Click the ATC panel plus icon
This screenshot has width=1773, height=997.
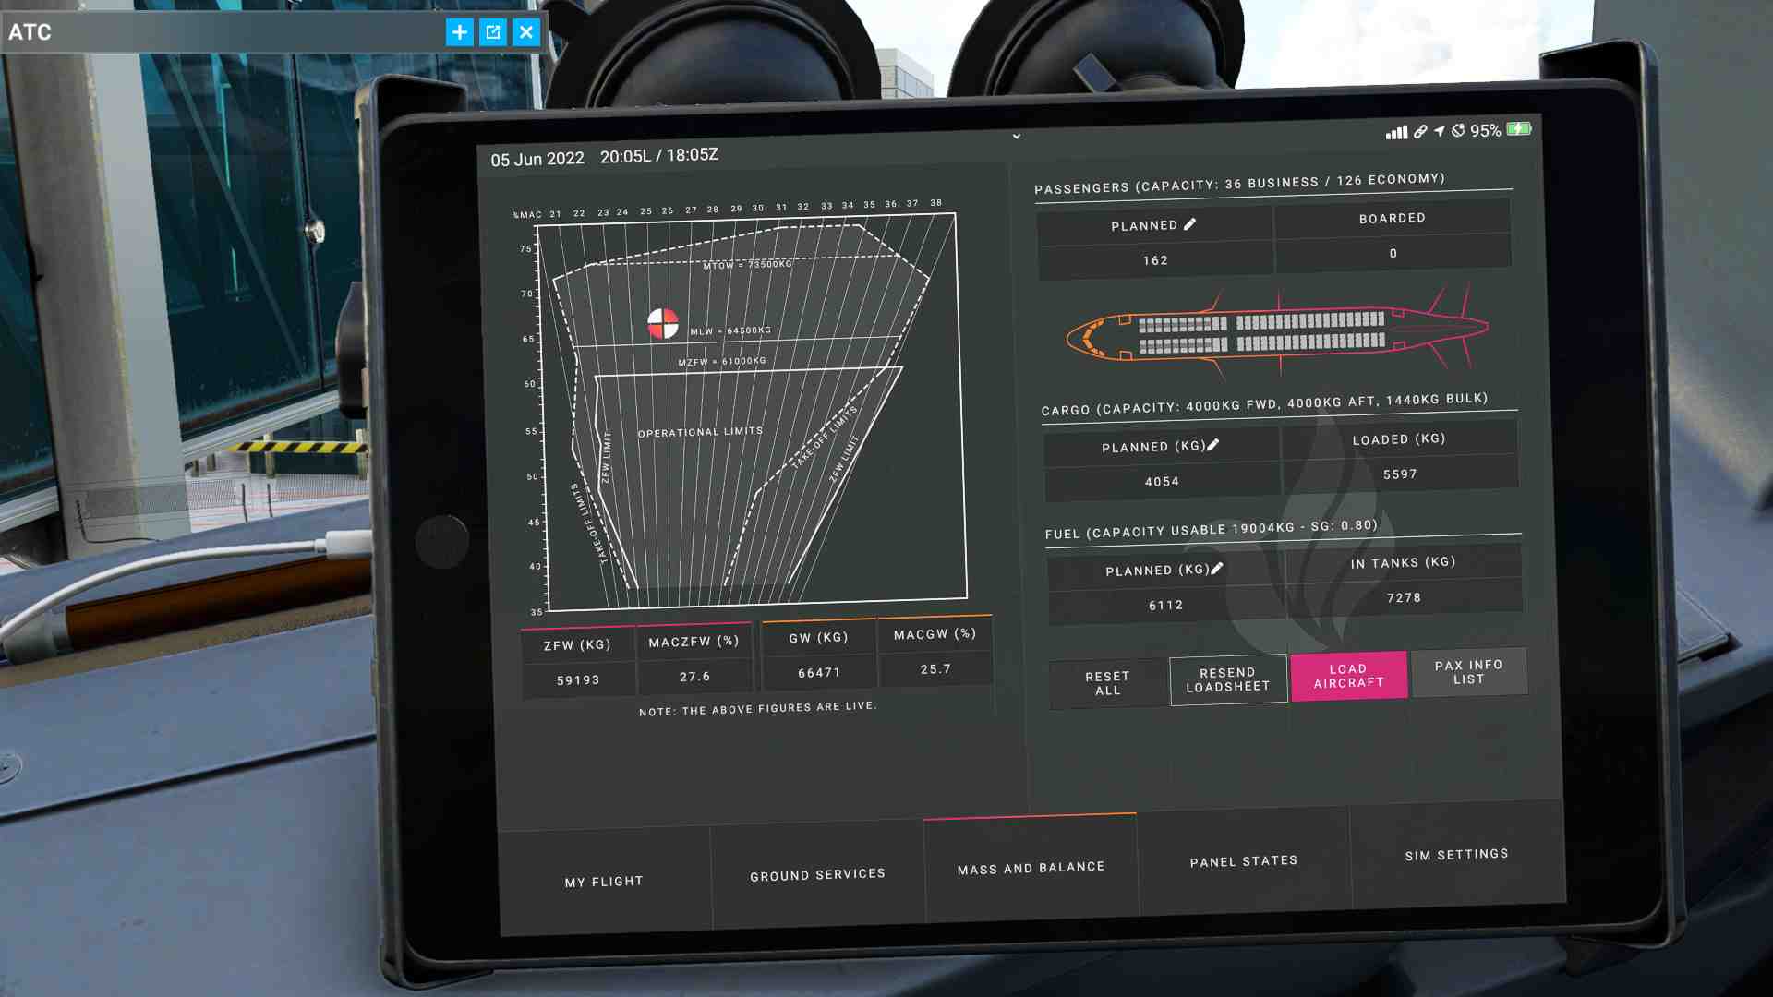(x=459, y=32)
